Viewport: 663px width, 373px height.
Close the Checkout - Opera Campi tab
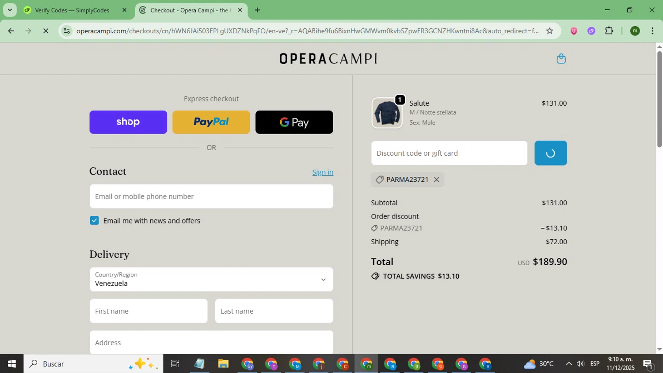tap(240, 10)
